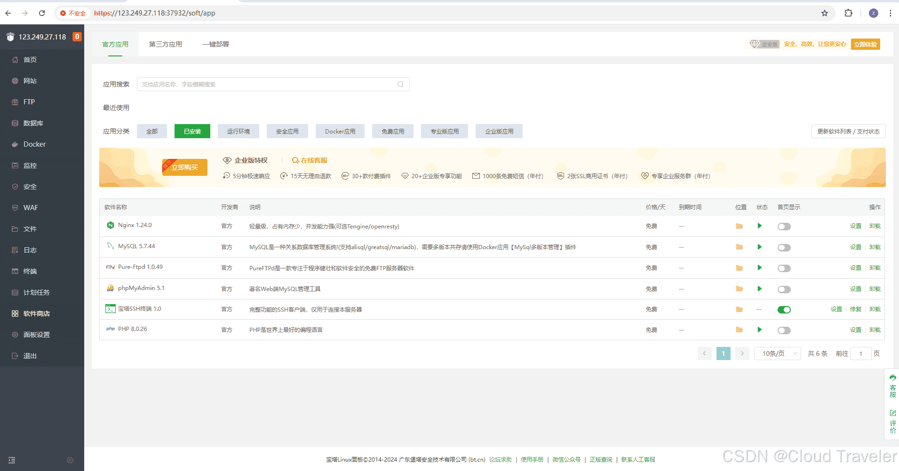Open 设置 for phpMyAdmin 5.1

click(855, 289)
